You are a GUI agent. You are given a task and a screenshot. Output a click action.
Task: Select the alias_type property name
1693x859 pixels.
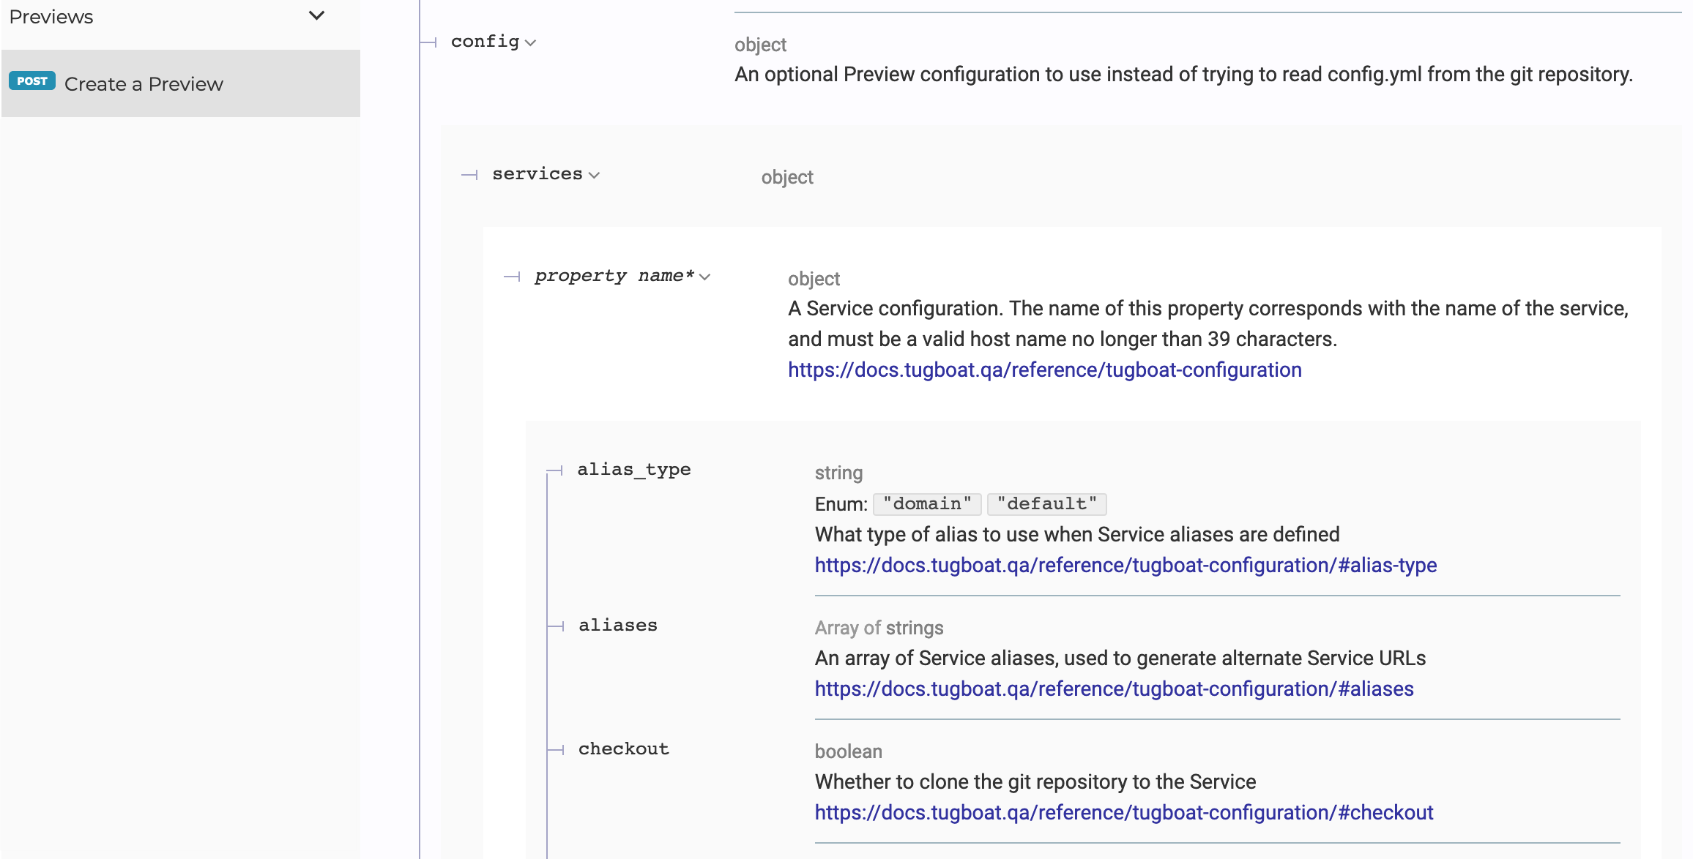point(633,470)
